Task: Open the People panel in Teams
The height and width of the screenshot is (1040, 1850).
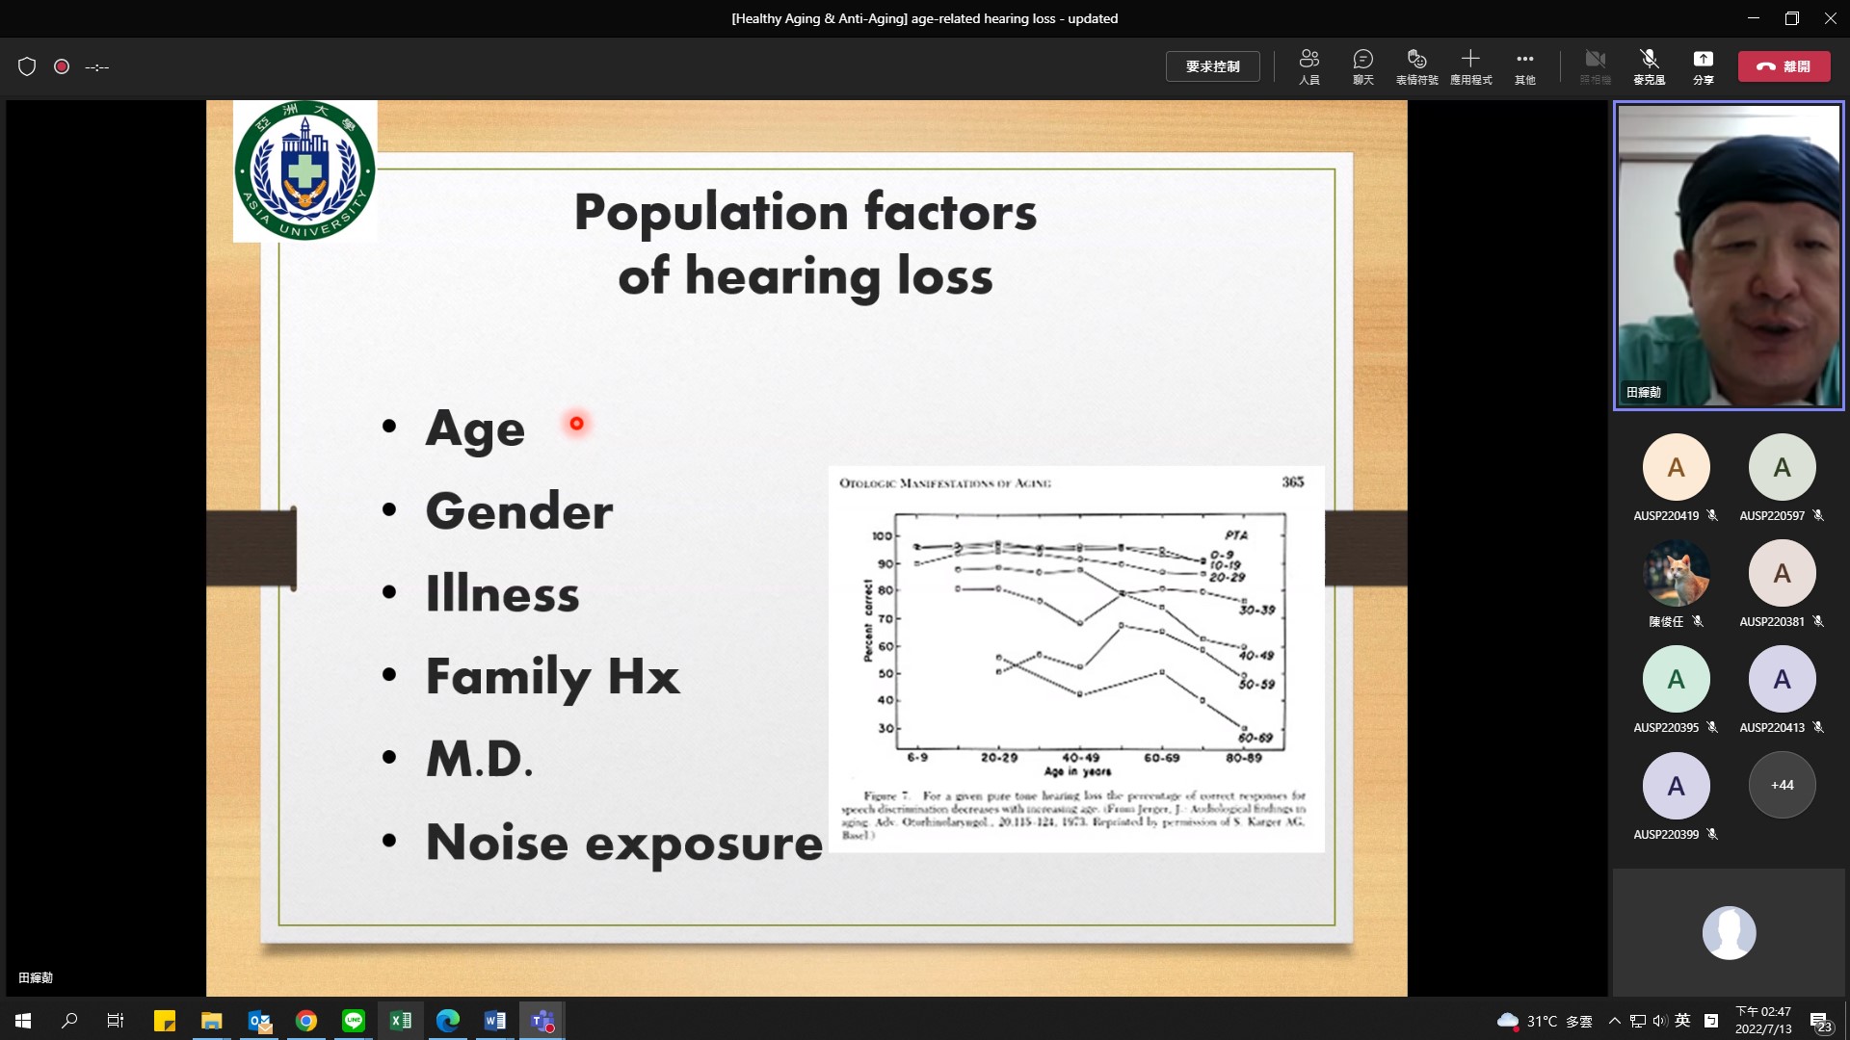Action: (x=1309, y=66)
